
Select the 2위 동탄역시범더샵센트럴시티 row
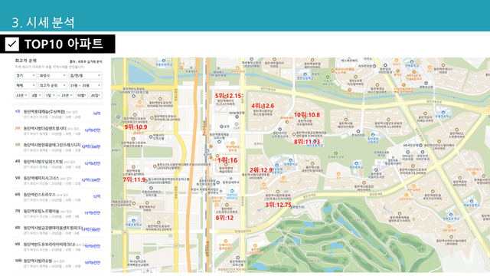point(58,130)
